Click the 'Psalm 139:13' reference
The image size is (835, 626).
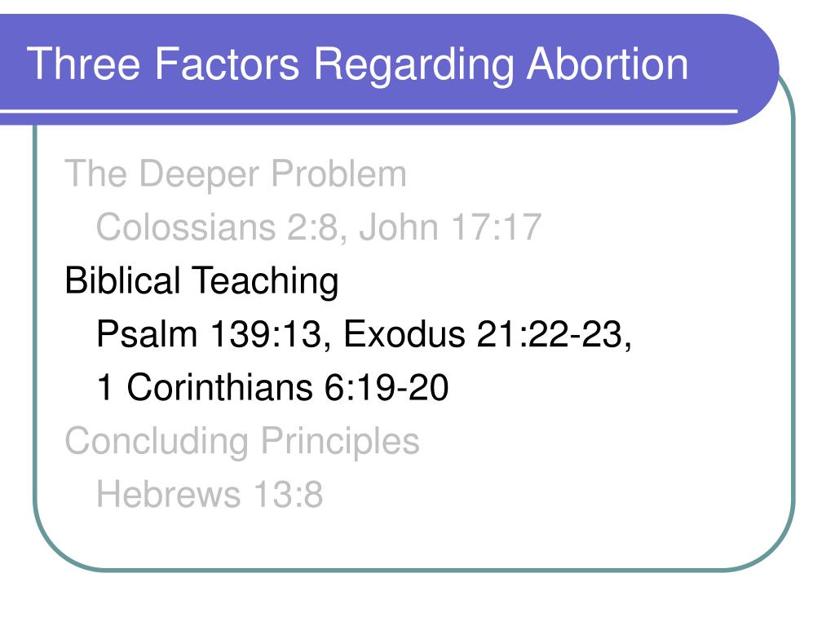(x=210, y=335)
